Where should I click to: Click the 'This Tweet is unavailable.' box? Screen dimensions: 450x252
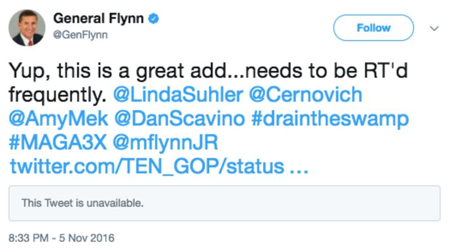(x=224, y=203)
